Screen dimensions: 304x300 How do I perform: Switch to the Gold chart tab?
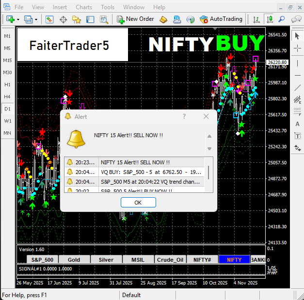click(x=74, y=260)
